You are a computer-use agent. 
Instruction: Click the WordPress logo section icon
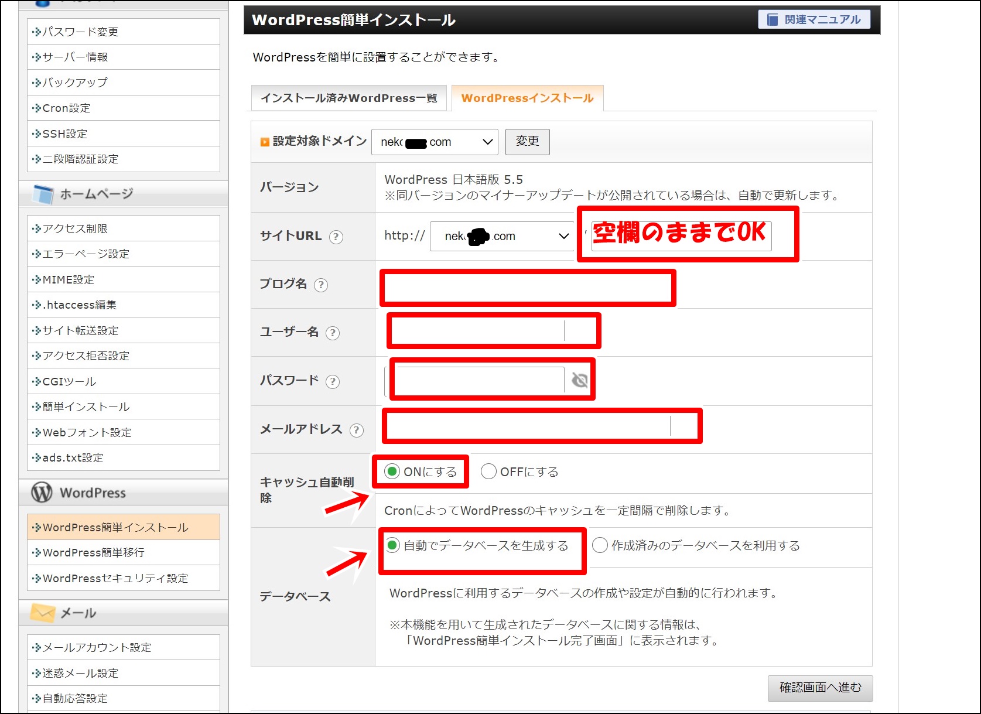tap(42, 493)
